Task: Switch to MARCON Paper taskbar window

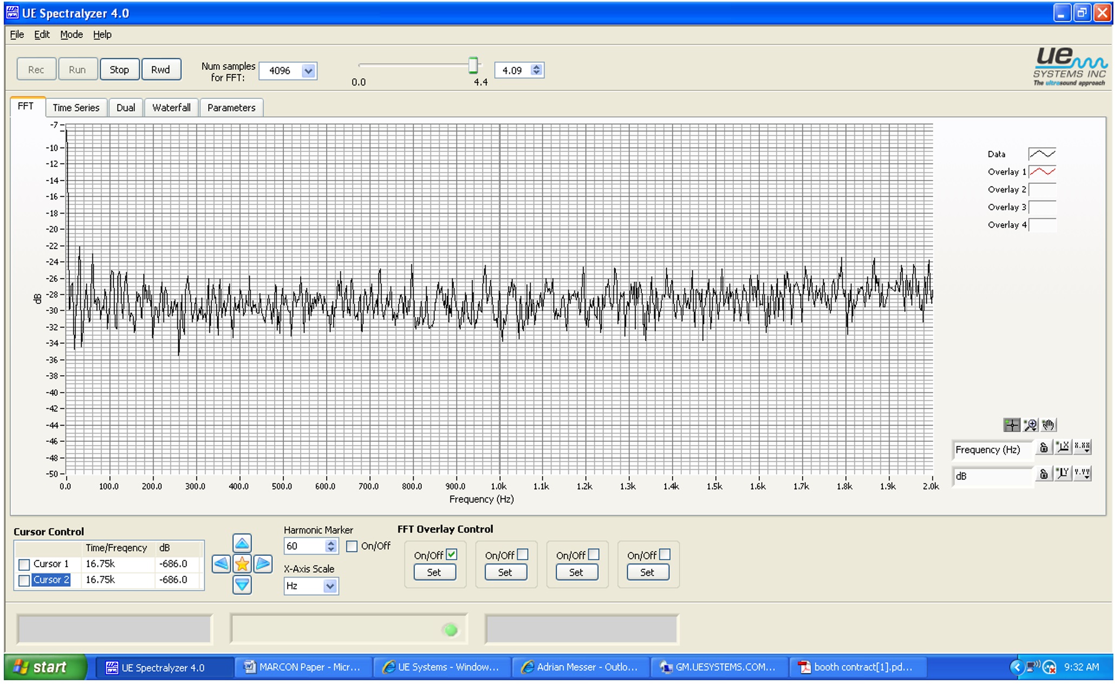Action: tap(303, 667)
